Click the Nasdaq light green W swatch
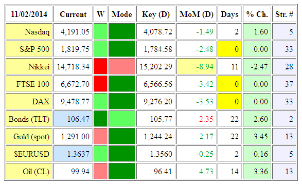 pyautogui.click(x=100, y=31)
